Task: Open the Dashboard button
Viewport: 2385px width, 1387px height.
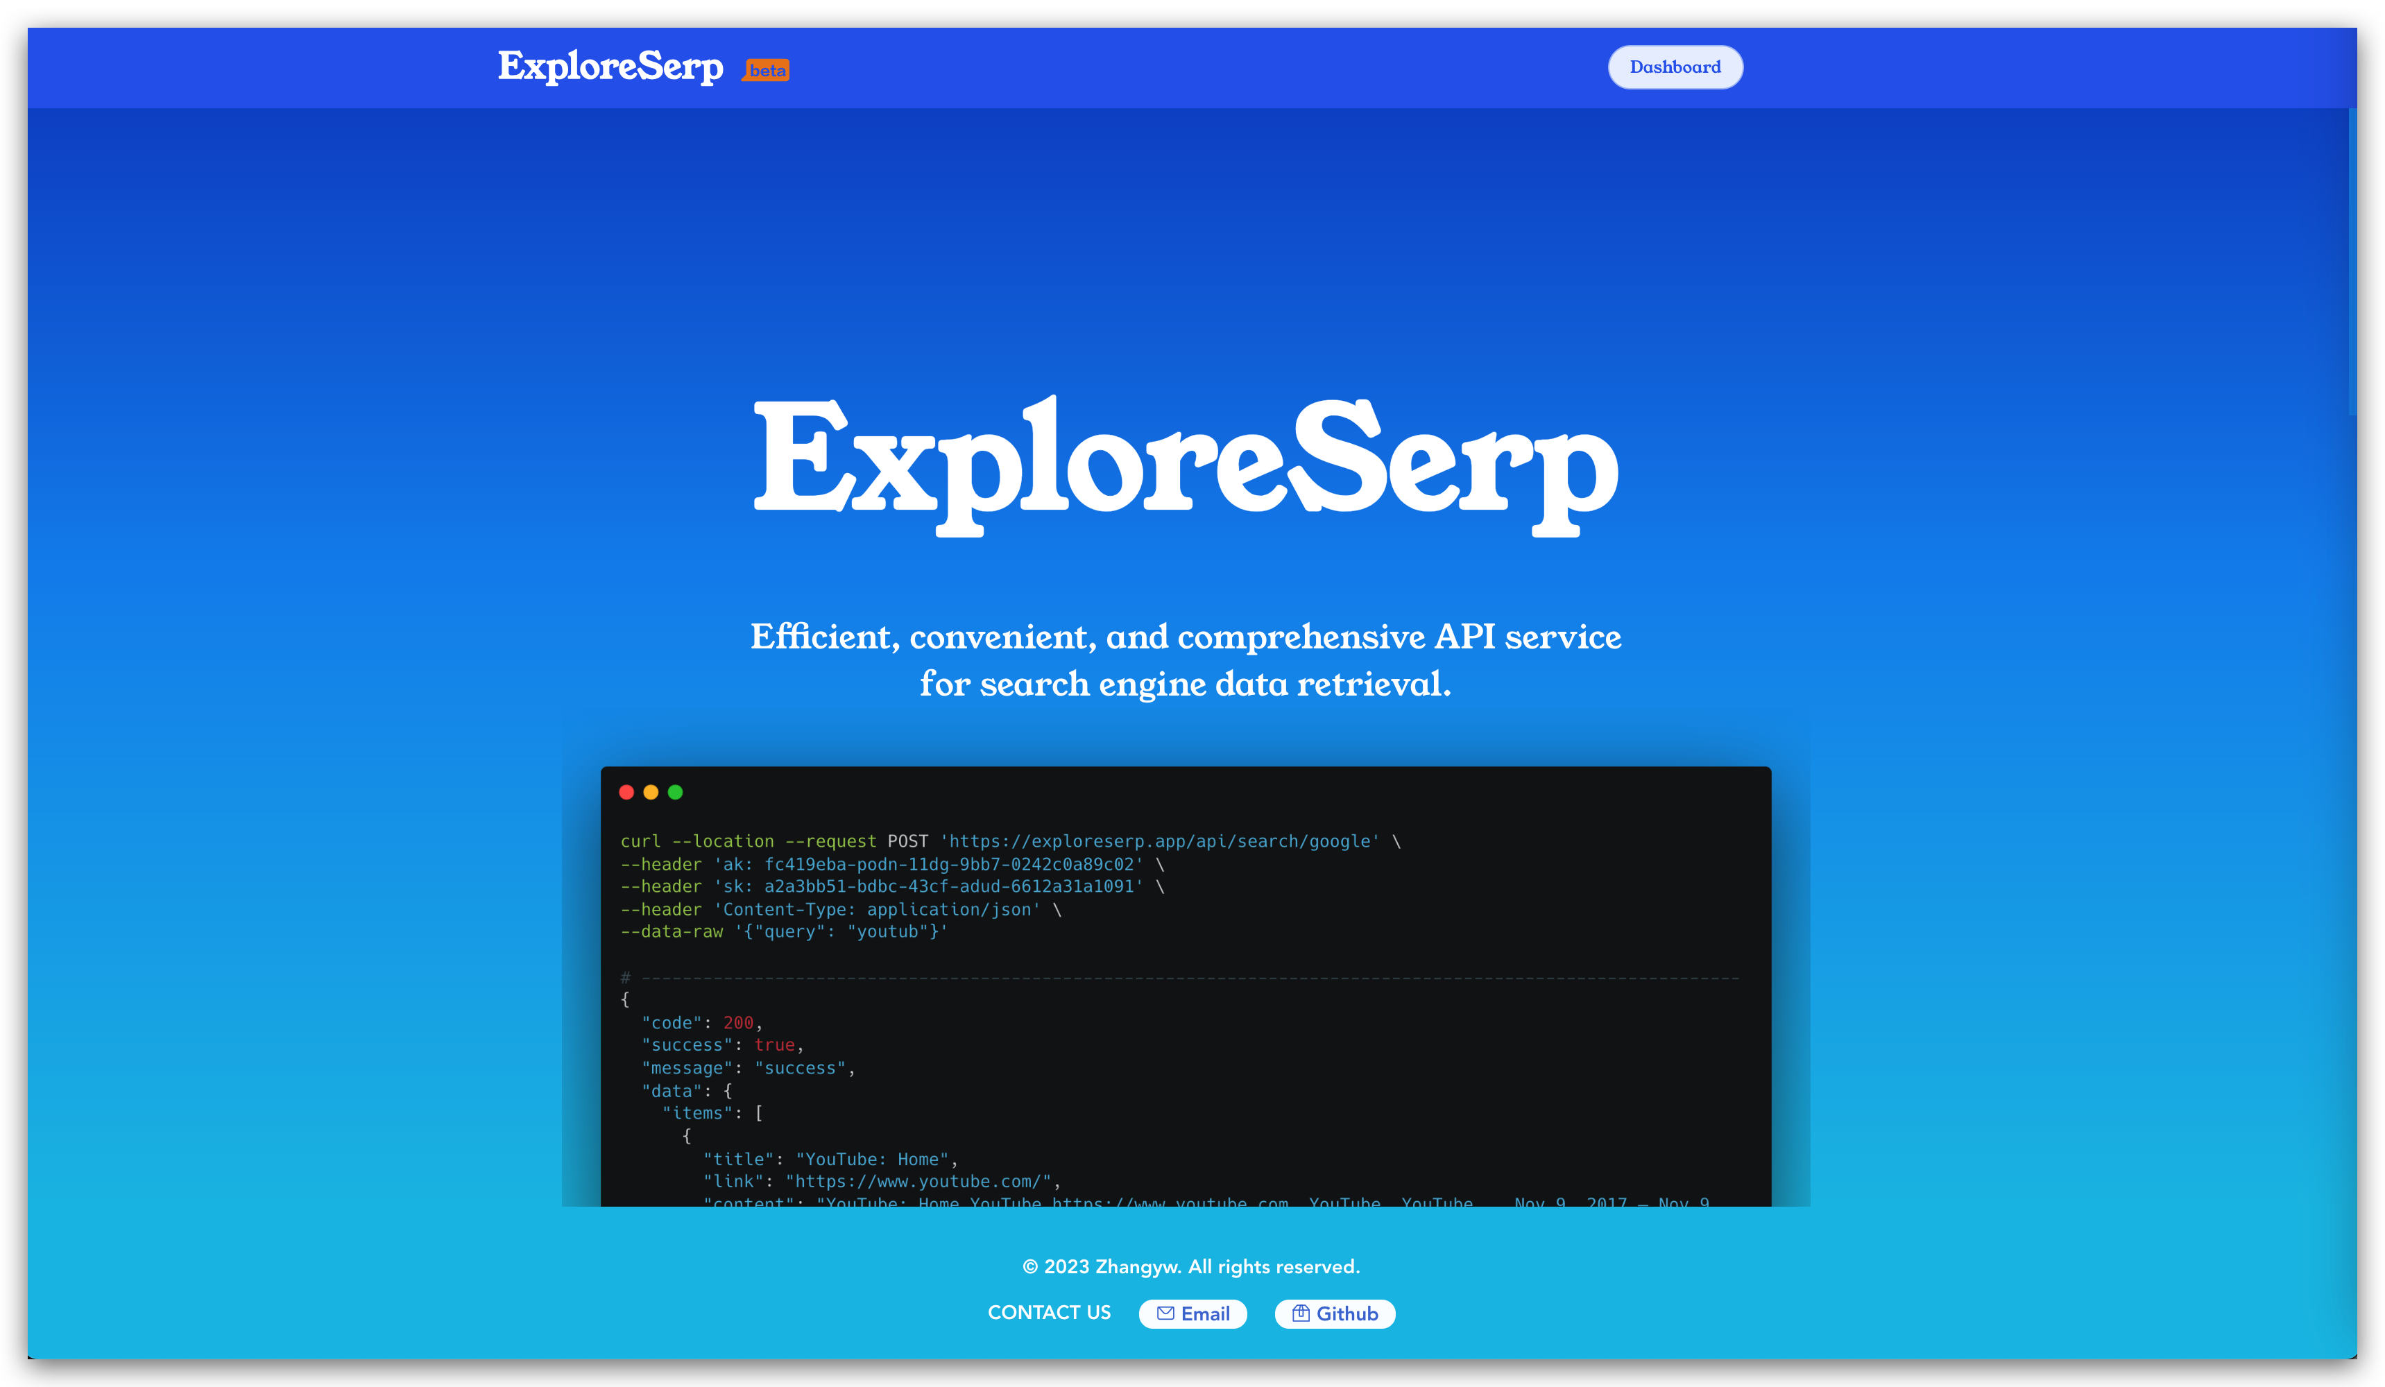Action: tap(1674, 67)
